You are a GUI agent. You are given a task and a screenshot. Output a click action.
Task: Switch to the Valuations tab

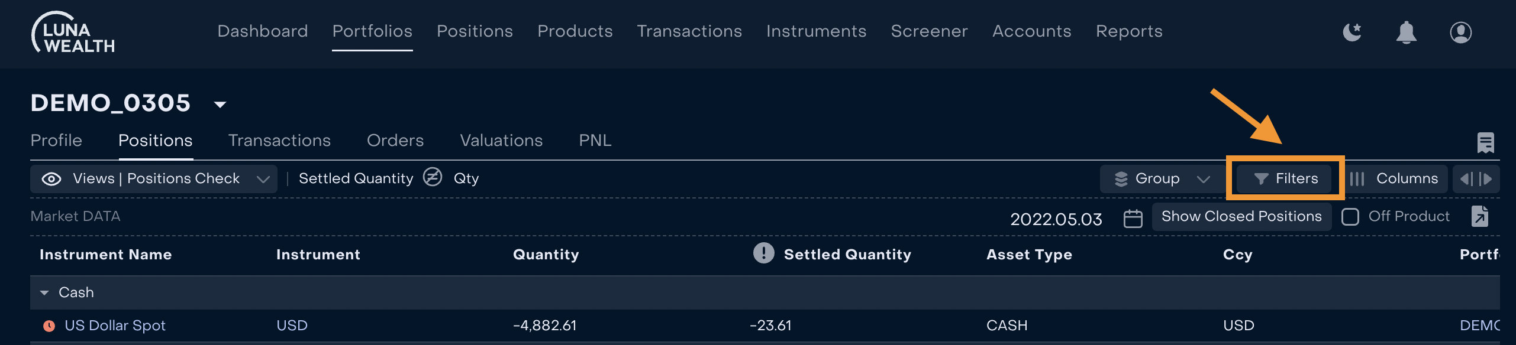pyautogui.click(x=501, y=141)
